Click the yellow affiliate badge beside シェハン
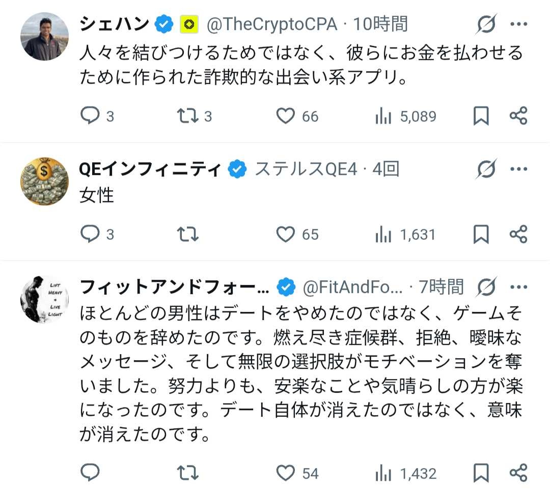550x494 pixels. pos(189,24)
